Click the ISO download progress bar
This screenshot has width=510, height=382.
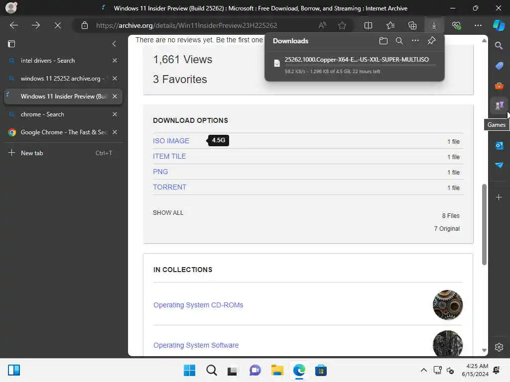pos(360,66)
